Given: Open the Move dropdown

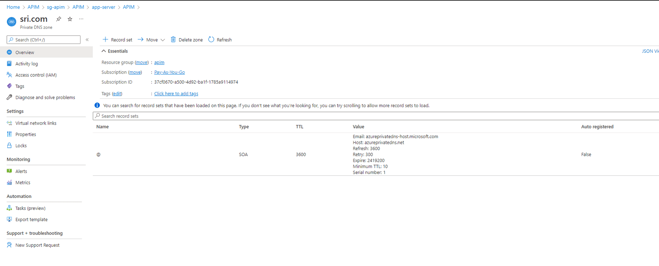Looking at the screenshot, I should point(151,40).
